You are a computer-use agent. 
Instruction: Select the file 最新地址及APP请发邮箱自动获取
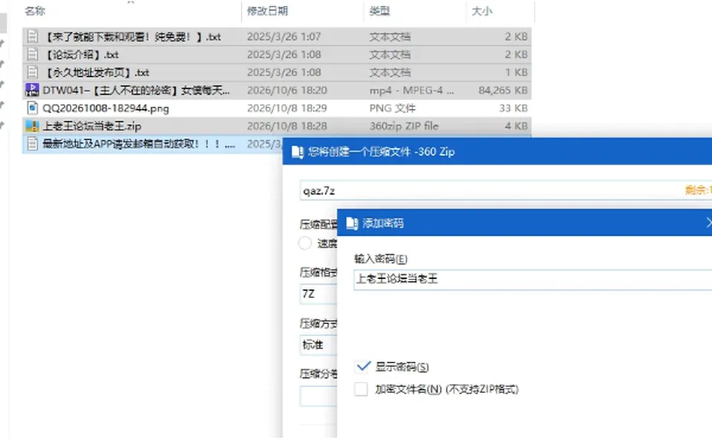139,144
